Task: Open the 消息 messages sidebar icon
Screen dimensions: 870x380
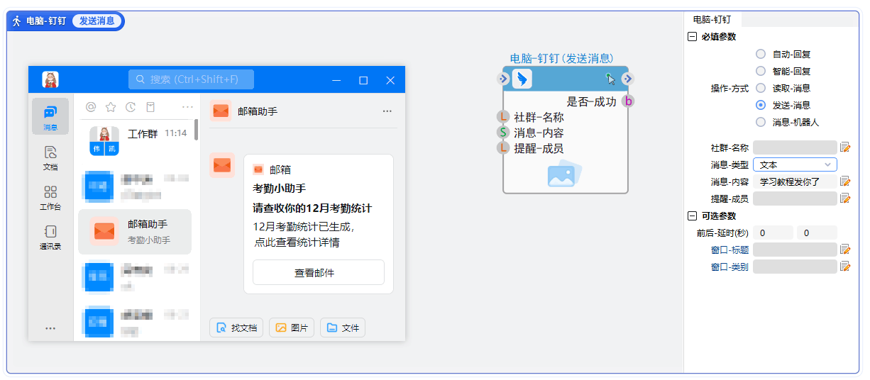Action: pyautogui.click(x=50, y=116)
